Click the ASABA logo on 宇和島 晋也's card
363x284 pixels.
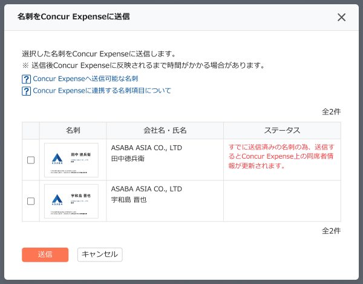point(56,198)
